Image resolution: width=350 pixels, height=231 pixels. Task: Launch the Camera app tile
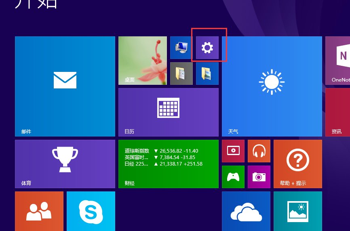pyautogui.click(x=259, y=177)
